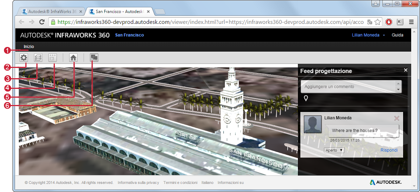Viewport: 420px width, 192px height.
Task: Delete Lilian Moneda's comment with red X
Action: [x=397, y=118]
